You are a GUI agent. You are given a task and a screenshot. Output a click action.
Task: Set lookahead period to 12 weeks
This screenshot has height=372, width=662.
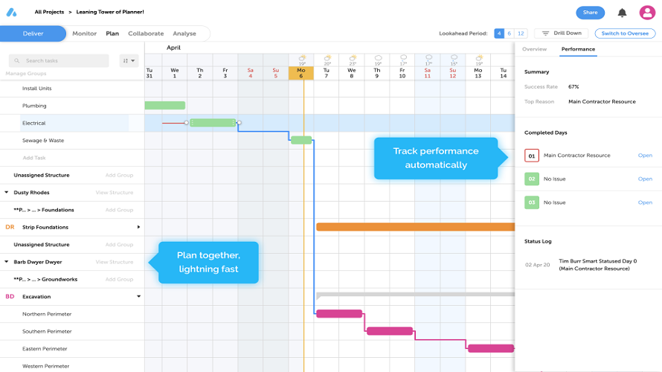tap(521, 33)
